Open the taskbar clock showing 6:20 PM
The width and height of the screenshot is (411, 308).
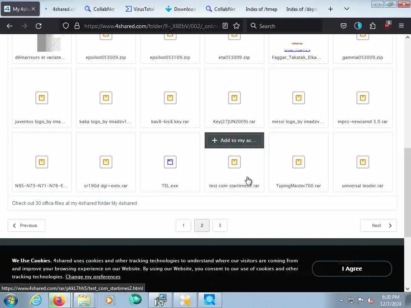coord(391,300)
